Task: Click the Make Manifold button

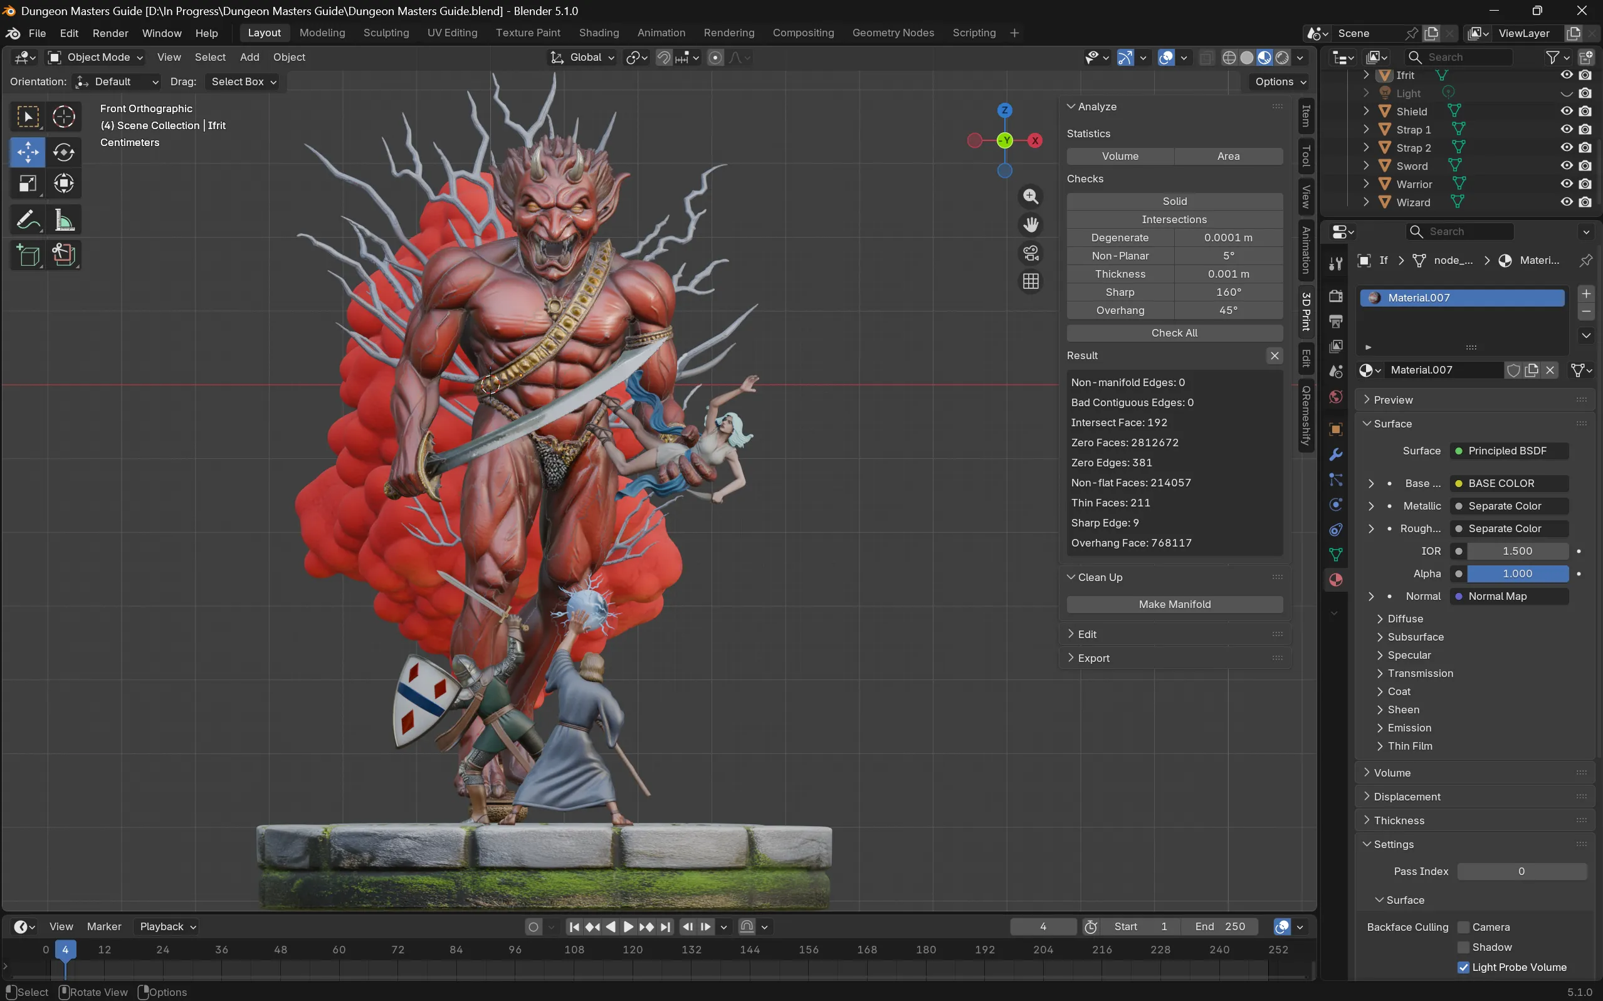Action: tap(1174, 604)
